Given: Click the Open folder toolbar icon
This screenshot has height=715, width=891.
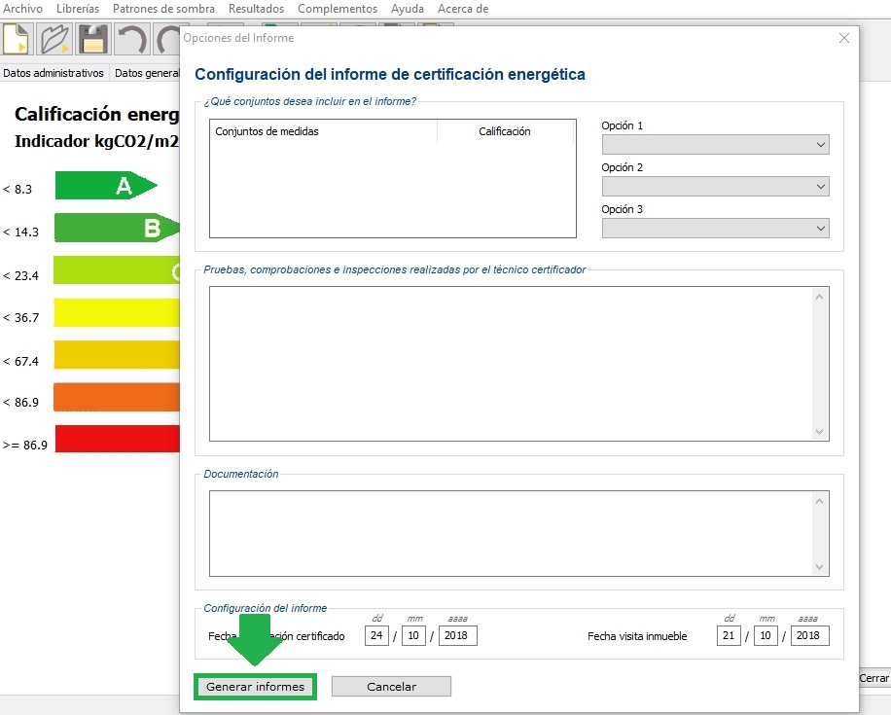Looking at the screenshot, I should click(55, 42).
